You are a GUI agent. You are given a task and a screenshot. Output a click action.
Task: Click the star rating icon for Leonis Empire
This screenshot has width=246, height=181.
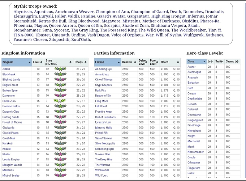tap(60, 159)
